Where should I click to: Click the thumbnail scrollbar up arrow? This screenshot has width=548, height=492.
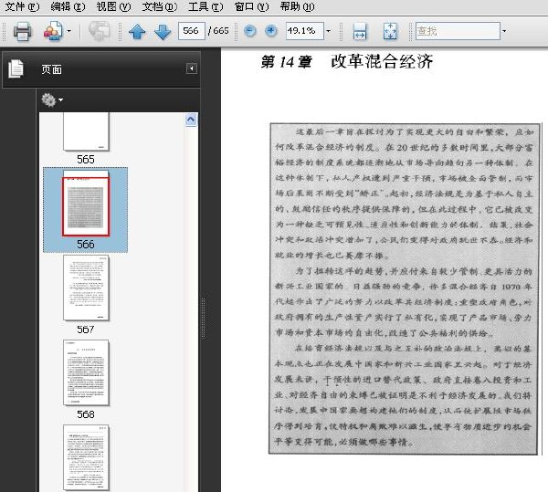(x=191, y=120)
